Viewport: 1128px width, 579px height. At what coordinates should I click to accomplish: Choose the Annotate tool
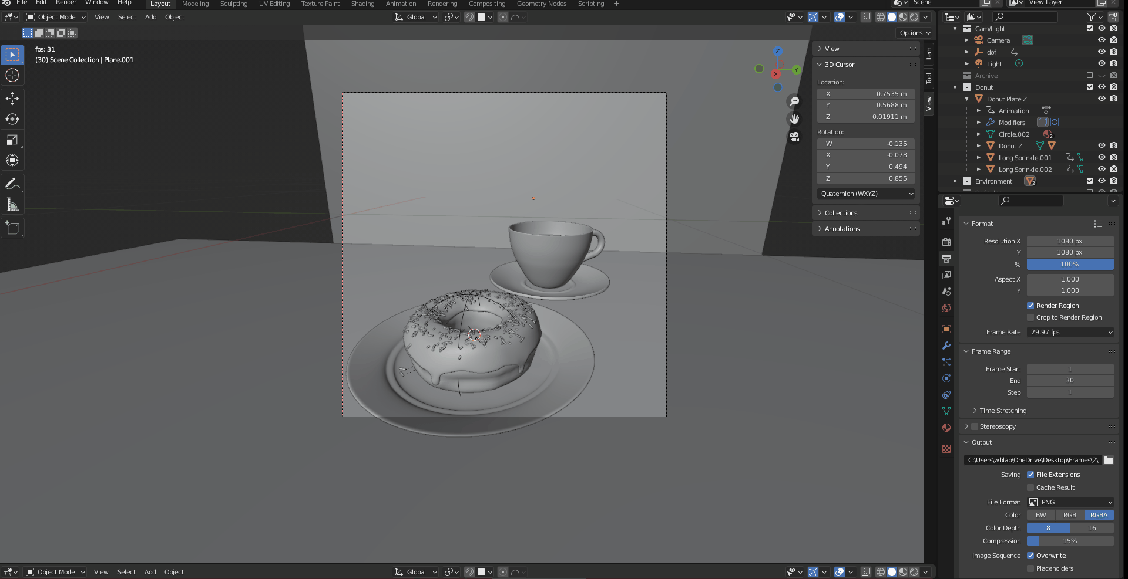(x=12, y=184)
